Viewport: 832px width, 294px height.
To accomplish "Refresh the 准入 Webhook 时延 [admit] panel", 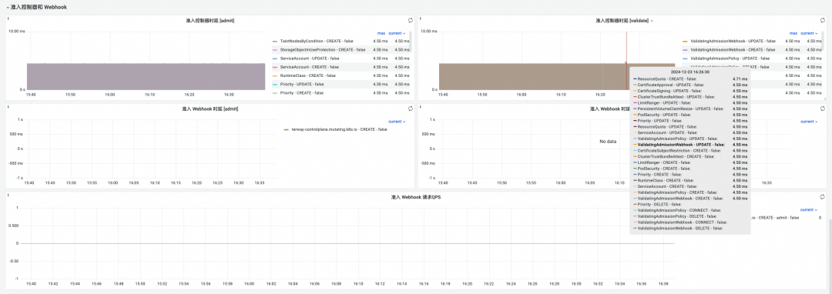I will point(410,109).
